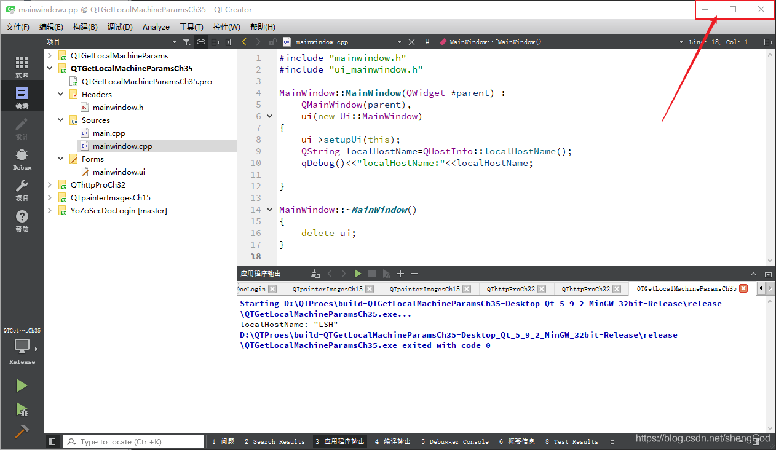Open the Help (帮助) mode
The height and width of the screenshot is (450, 776).
point(22,220)
